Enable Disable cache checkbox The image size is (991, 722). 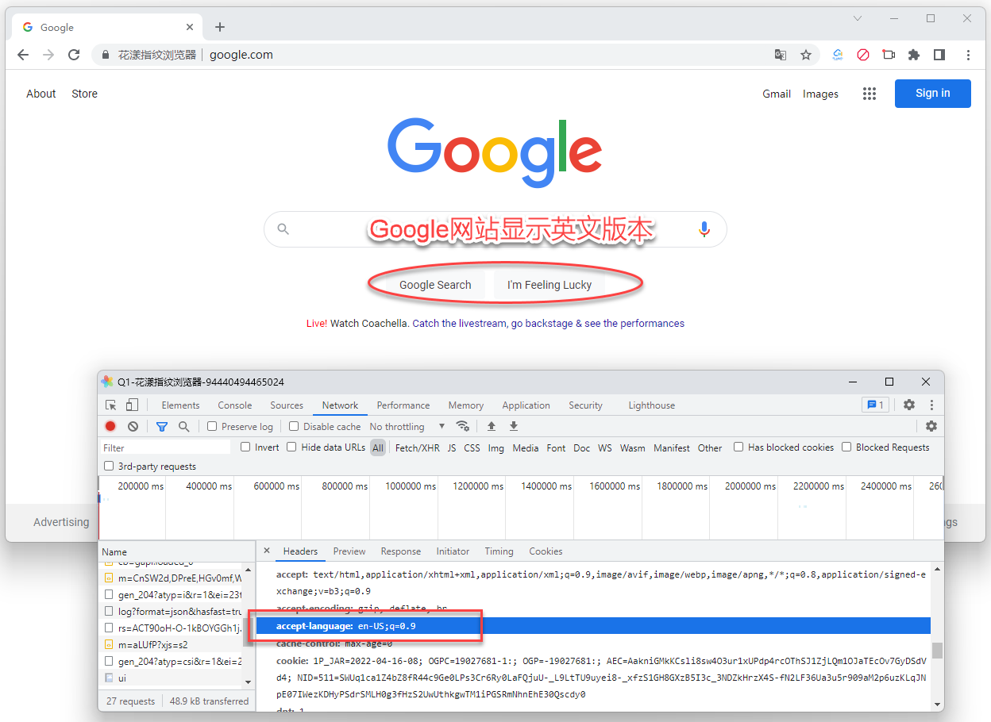pos(294,426)
